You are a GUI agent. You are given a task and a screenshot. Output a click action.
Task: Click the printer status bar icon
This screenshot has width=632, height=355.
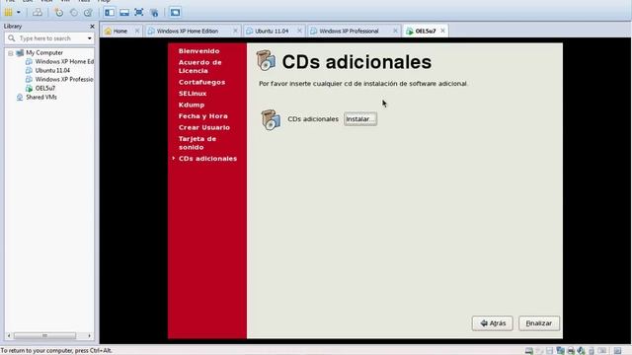[x=571, y=351]
